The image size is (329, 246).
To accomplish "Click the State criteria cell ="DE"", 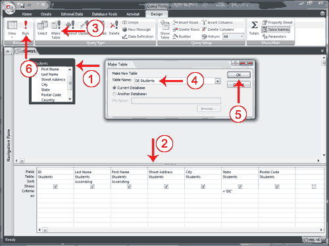I will point(240,191).
